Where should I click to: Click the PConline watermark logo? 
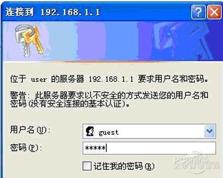point(196,162)
